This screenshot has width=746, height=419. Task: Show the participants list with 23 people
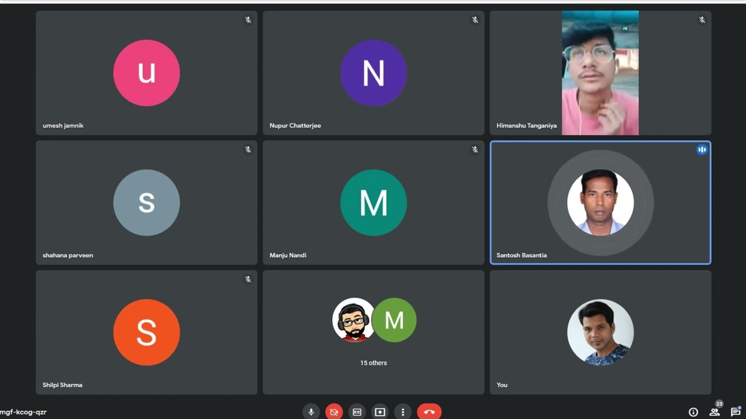click(x=715, y=412)
